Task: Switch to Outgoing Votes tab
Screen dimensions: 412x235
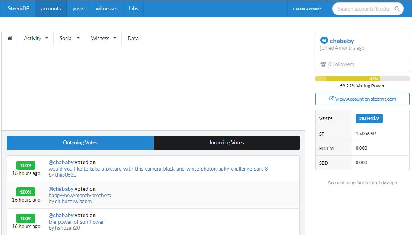Action: (x=80, y=142)
